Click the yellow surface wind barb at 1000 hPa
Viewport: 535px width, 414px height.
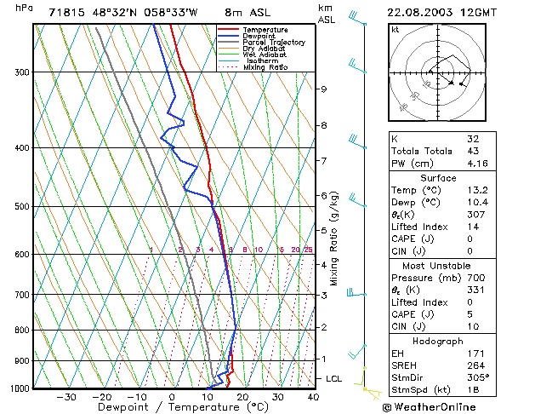[373, 394]
